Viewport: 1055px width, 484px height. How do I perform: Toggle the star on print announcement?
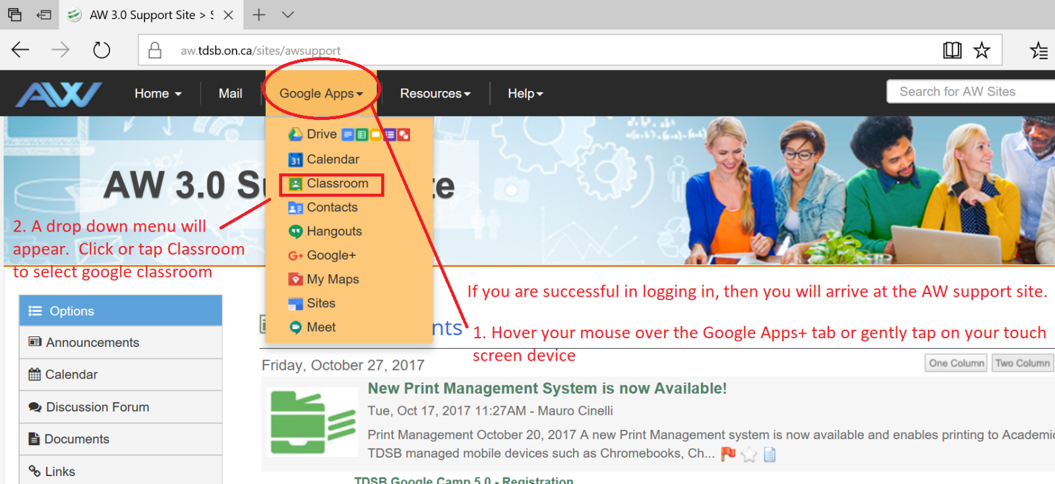[749, 454]
